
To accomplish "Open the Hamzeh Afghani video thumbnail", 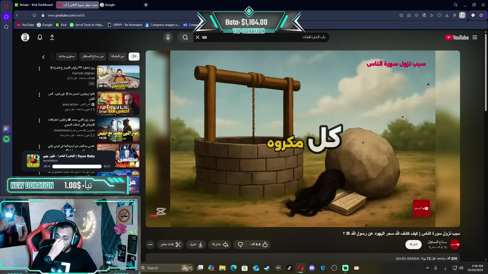I will click(x=118, y=77).
